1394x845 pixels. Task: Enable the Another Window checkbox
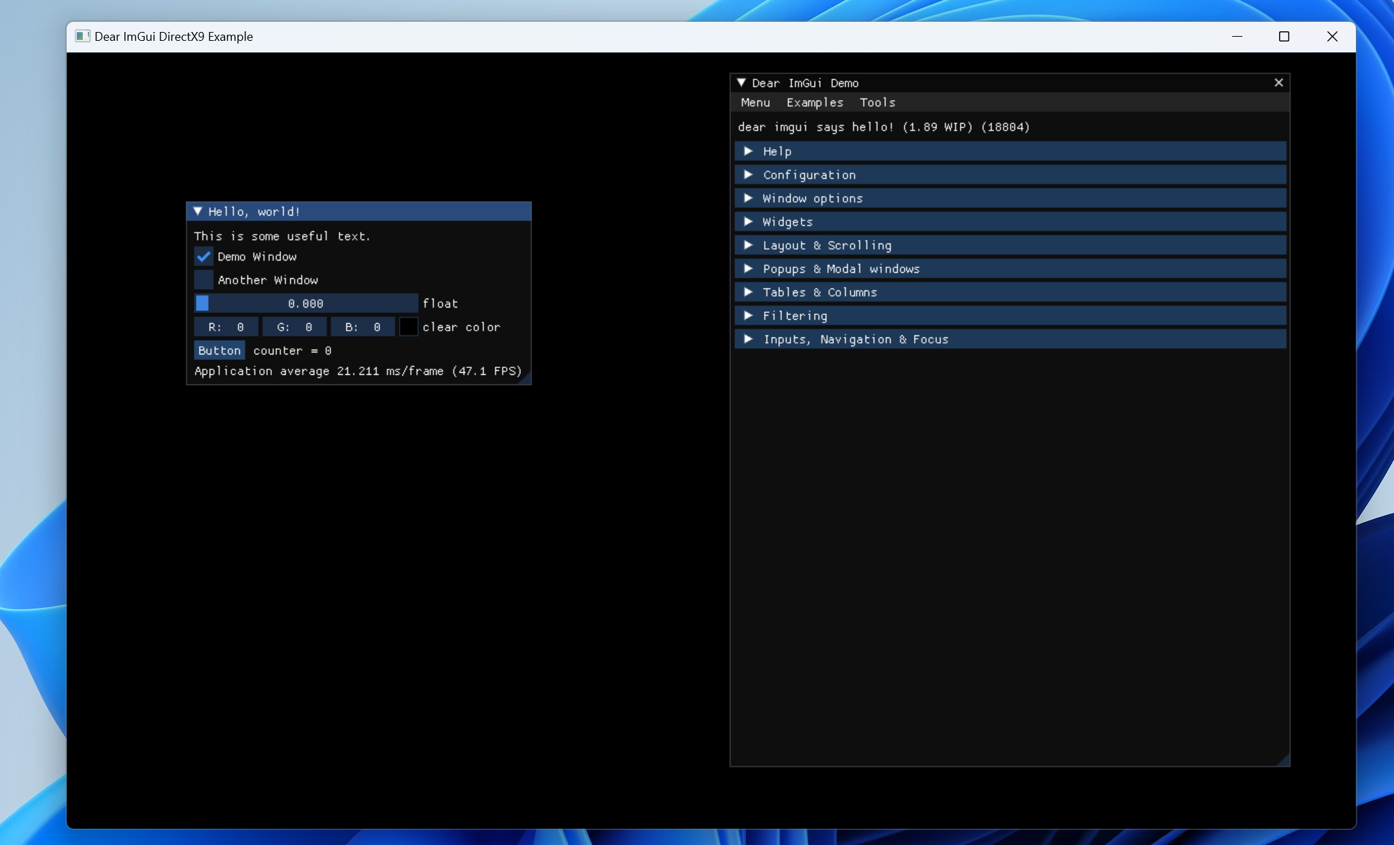pyautogui.click(x=203, y=280)
